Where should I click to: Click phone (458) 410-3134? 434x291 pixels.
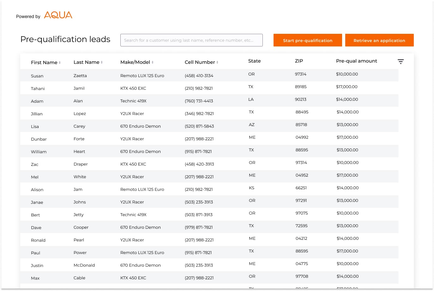(199, 76)
